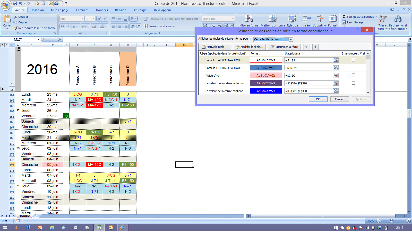Check Interrompre si Vrai for Aujourd'hui rule
The height and width of the screenshot is (237, 412).
coord(353,75)
